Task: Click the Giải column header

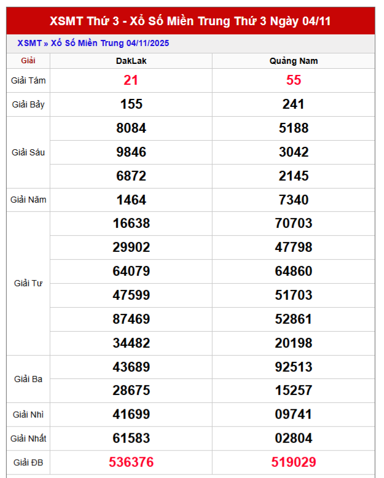Action: pos(28,61)
